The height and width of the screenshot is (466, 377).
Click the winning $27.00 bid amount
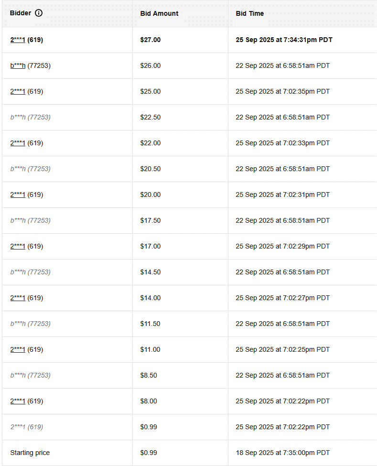tap(150, 40)
